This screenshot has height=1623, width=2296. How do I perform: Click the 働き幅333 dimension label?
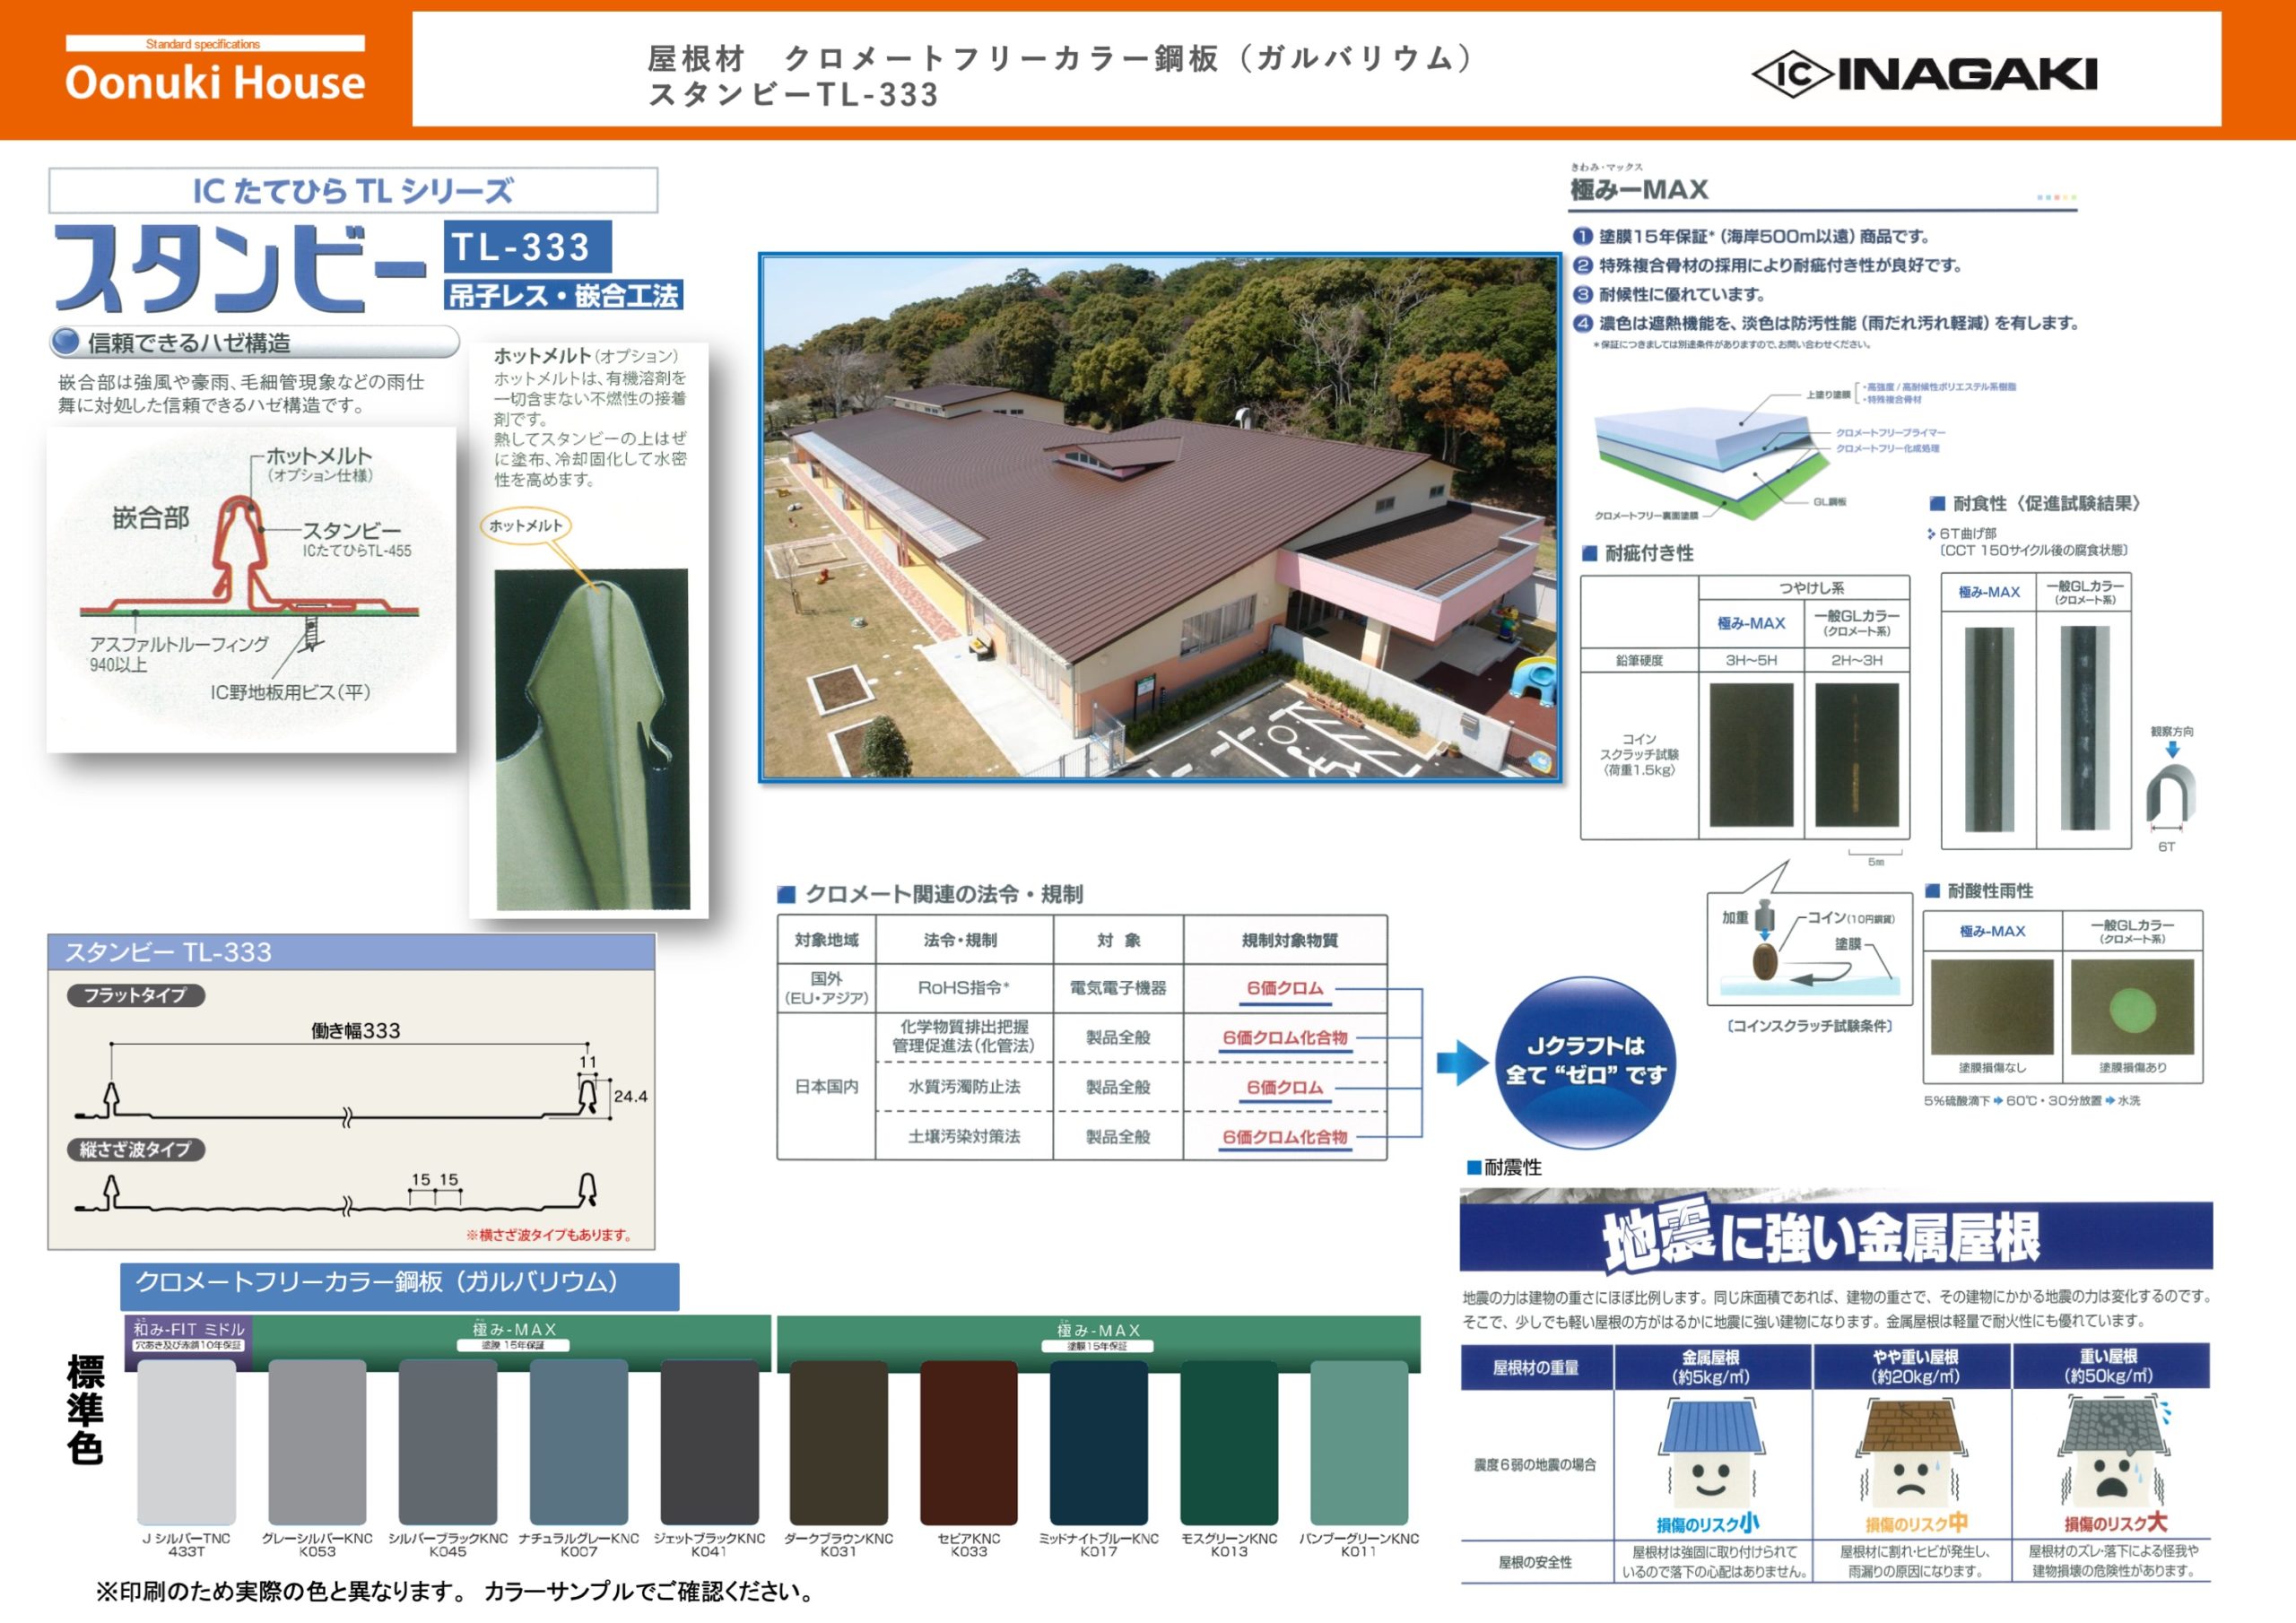(356, 1031)
